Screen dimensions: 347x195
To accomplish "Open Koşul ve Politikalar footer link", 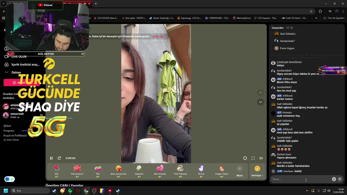I will [15, 135].
